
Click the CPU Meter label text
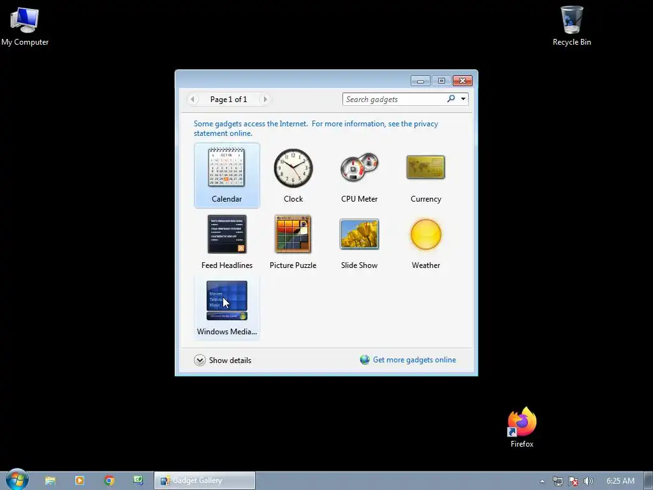[360, 199]
